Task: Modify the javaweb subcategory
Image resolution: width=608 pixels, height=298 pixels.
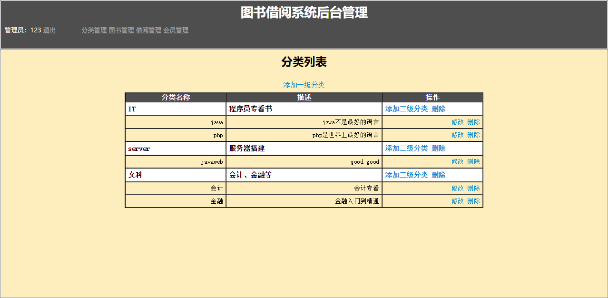Action: coord(458,162)
